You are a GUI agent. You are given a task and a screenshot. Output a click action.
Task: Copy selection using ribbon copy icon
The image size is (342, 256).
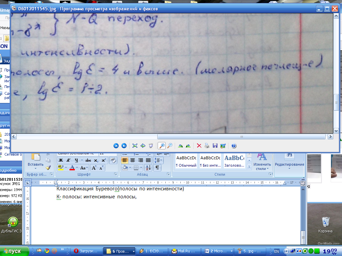click(x=48, y=160)
